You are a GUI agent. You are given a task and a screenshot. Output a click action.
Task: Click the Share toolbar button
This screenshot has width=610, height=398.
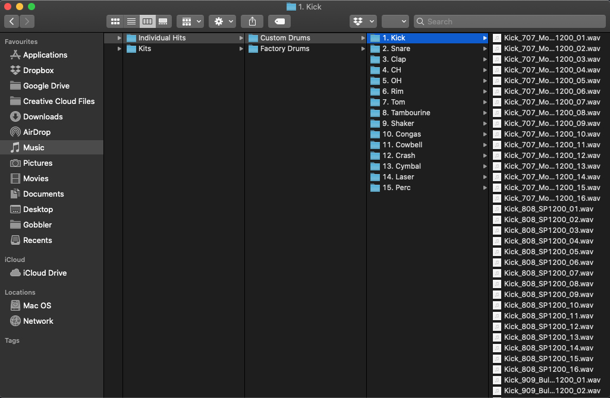pos(252,21)
